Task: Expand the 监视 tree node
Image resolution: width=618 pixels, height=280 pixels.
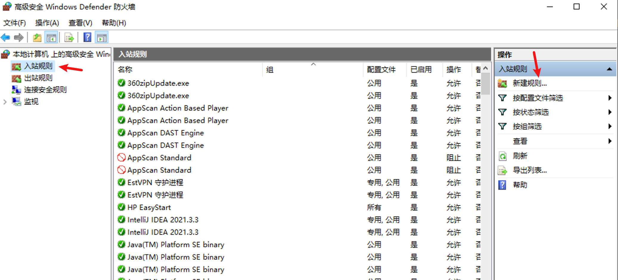Action: pyautogui.click(x=5, y=102)
